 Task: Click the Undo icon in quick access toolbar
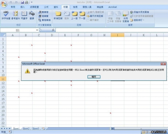point(10,2)
